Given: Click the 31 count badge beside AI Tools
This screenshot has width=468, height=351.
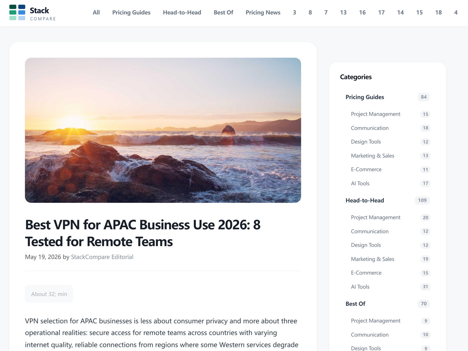Looking at the screenshot, I should click(426, 287).
